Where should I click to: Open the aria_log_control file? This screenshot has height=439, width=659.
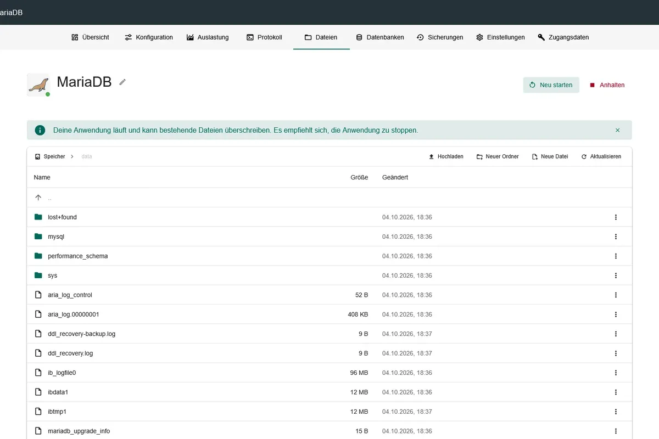[x=70, y=295]
